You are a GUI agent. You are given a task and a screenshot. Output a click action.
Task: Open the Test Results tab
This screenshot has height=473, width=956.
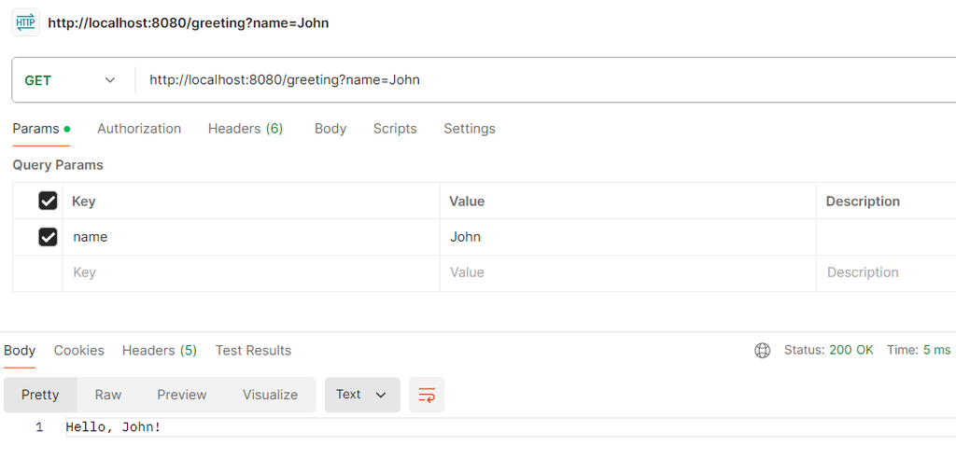pyautogui.click(x=253, y=351)
